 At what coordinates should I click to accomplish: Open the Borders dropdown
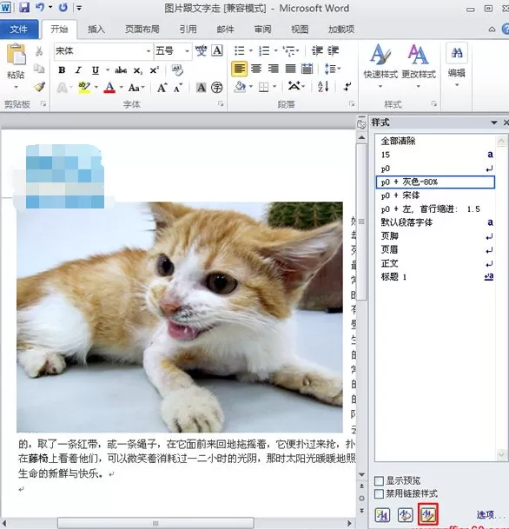pyautogui.click(x=274, y=87)
